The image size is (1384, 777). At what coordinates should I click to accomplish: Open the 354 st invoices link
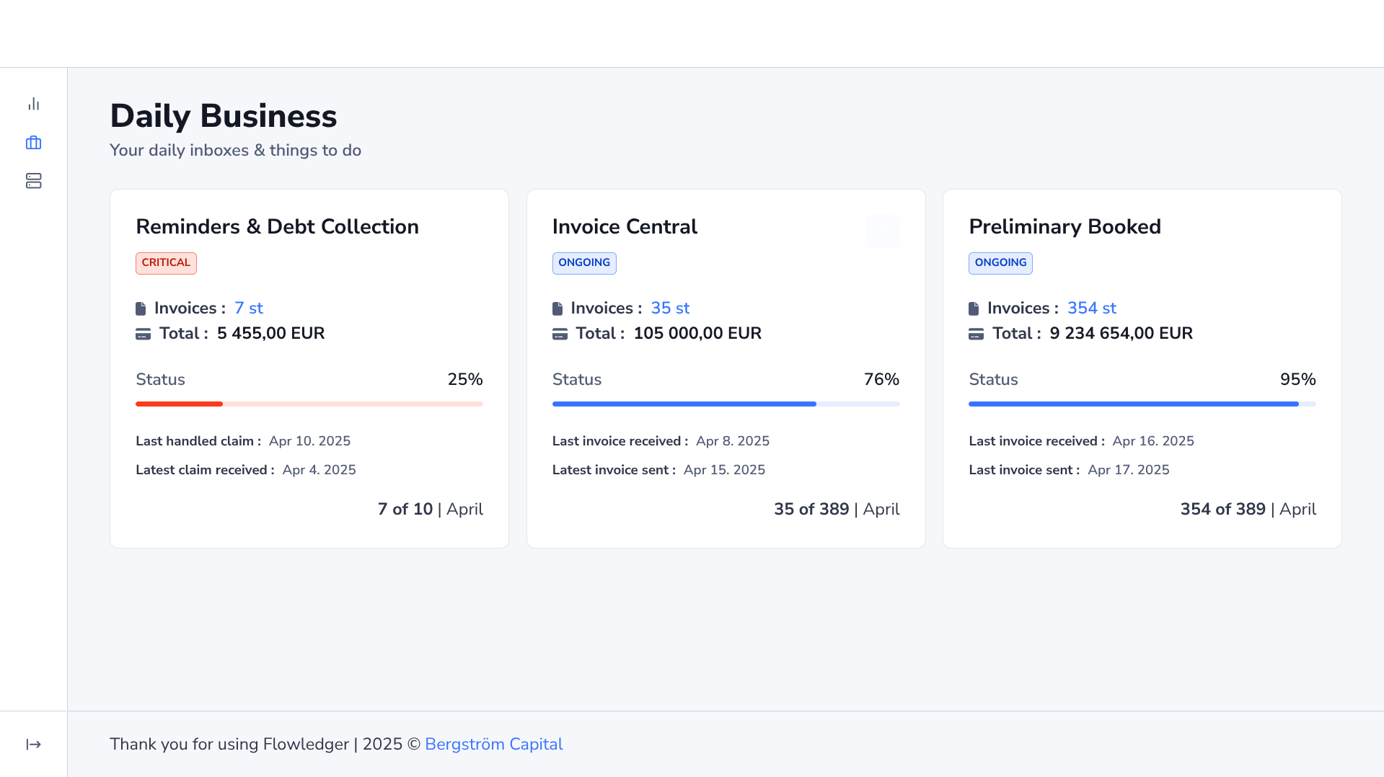click(x=1091, y=308)
